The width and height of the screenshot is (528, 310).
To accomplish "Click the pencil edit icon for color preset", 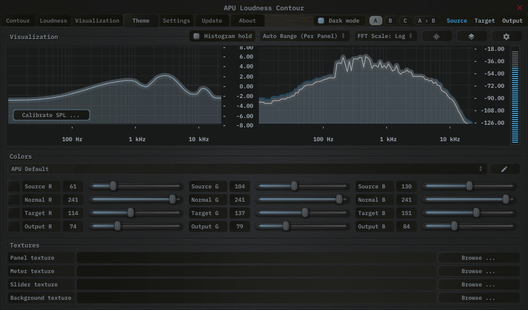I will pyautogui.click(x=504, y=169).
